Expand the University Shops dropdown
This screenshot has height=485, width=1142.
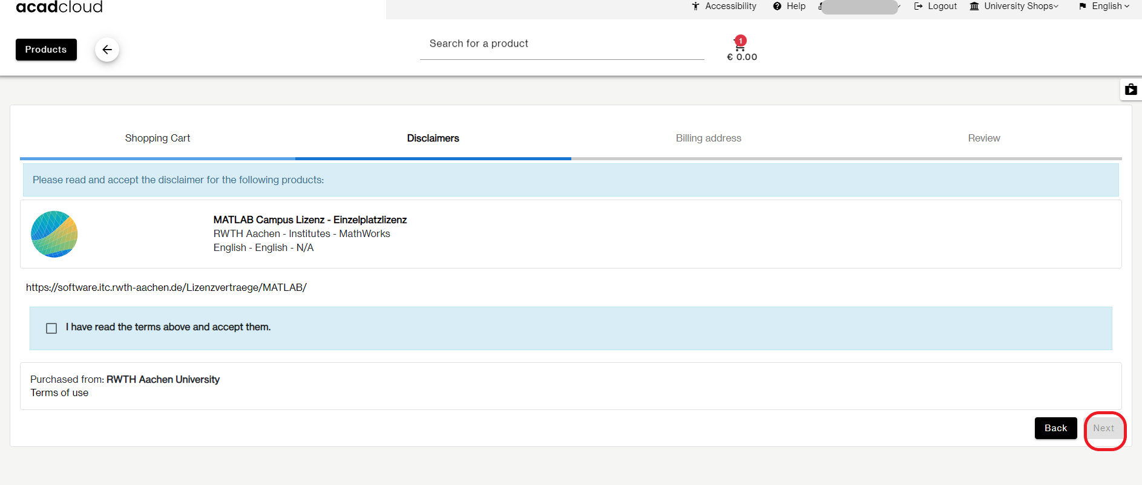pos(1014,6)
